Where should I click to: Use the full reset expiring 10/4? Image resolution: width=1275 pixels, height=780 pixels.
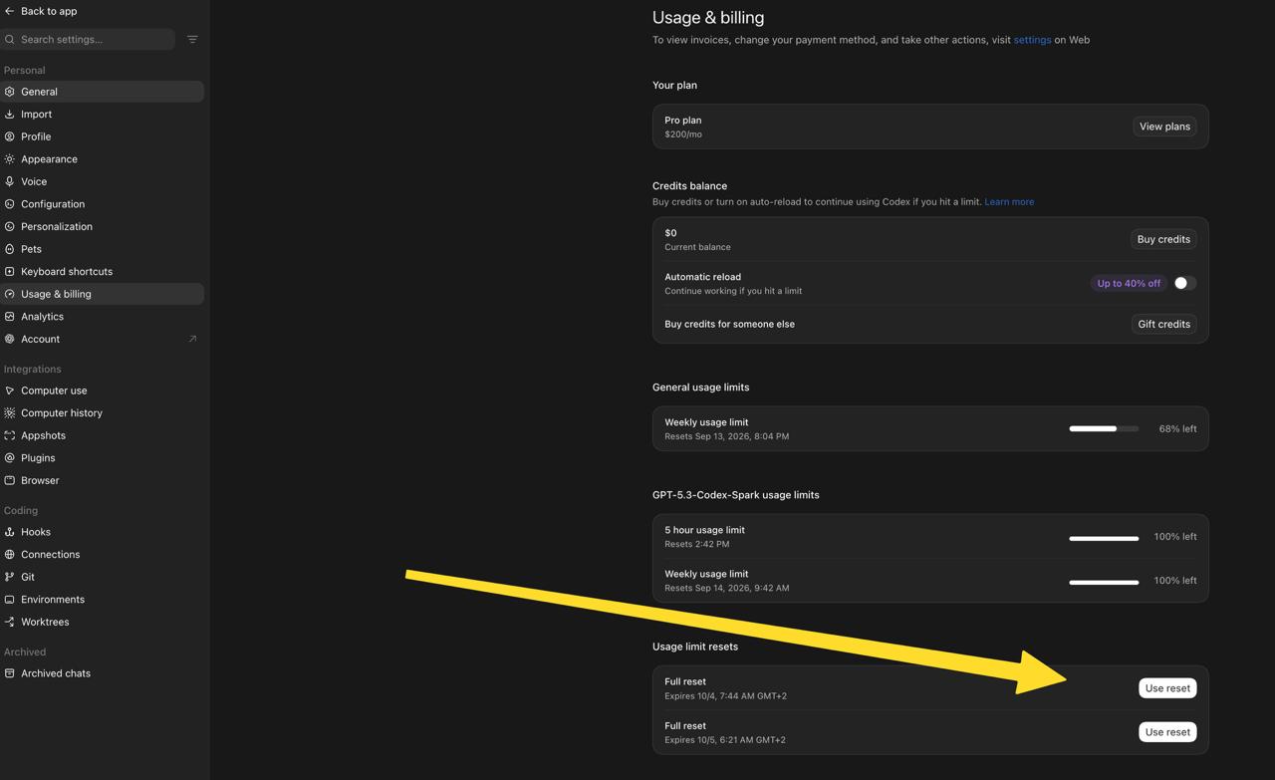(1167, 688)
